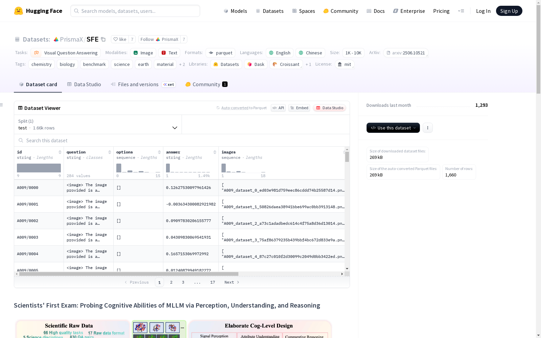Screen dimensions: 541x338
Task: Click the Embed button
Action: pos(299,108)
